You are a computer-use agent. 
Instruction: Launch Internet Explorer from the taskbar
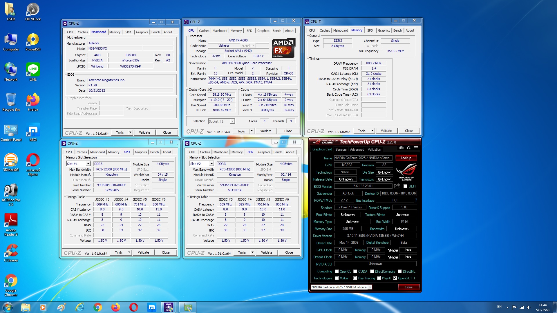point(79,307)
